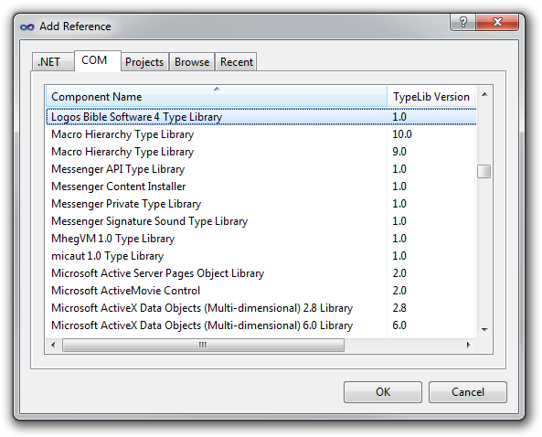Open the Projects tab
This screenshot has width=542, height=437.
point(144,62)
